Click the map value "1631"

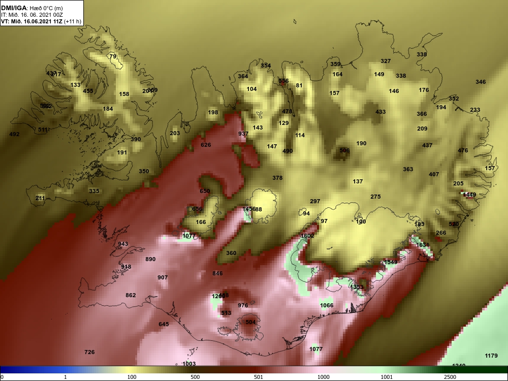pyautogui.click(x=423, y=245)
